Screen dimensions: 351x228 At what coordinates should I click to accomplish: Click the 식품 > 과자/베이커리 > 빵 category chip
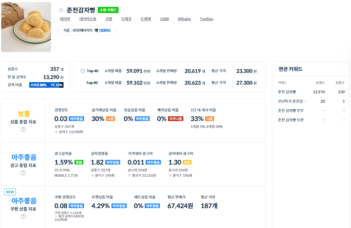[x=87, y=30]
